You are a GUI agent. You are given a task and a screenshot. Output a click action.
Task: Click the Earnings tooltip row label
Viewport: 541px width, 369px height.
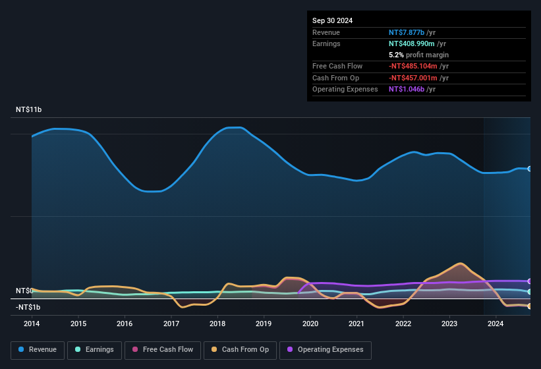point(326,43)
